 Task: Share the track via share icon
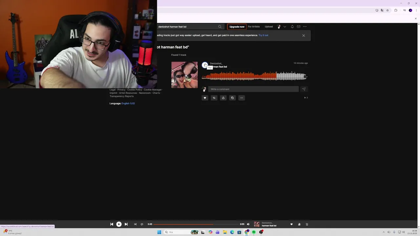pos(223,98)
